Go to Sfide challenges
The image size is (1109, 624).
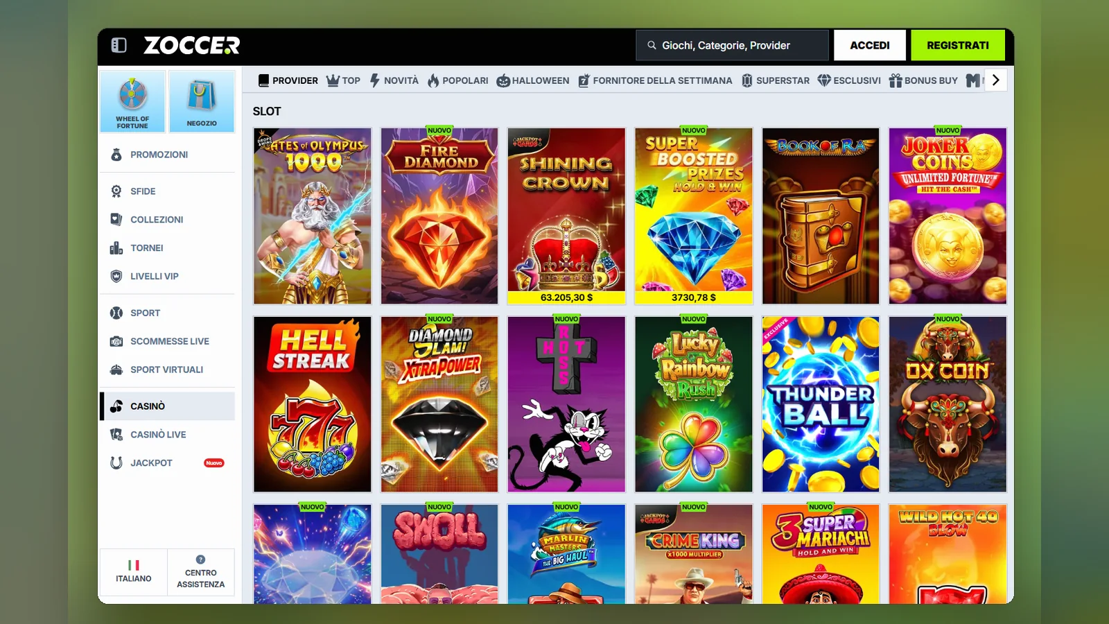[x=167, y=191]
